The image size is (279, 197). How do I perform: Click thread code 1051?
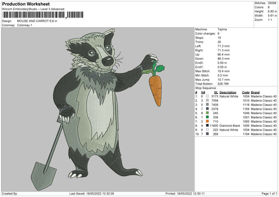(246, 117)
